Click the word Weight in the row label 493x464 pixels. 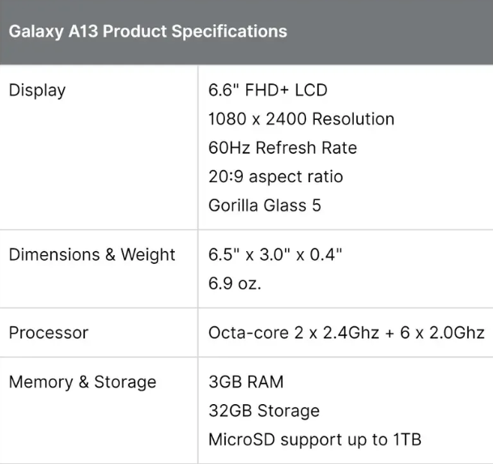(x=148, y=254)
